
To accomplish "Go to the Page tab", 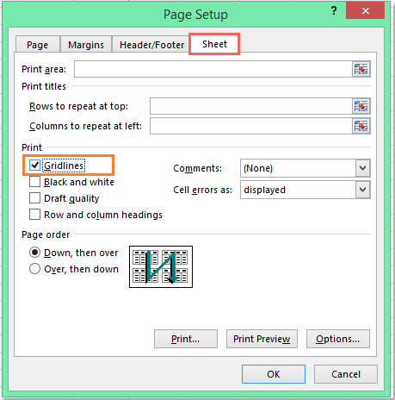I will click(38, 45).
